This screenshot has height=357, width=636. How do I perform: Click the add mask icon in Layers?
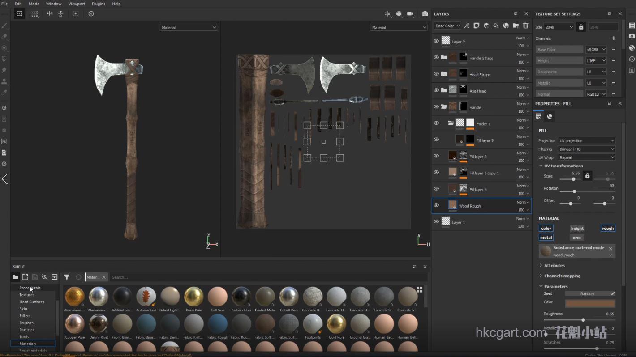coord(477,25)
